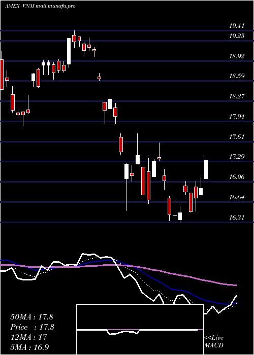Viewport: 254px width, 355px height.
Task: Select the 16.96 price level label
Action: point(237,177)
